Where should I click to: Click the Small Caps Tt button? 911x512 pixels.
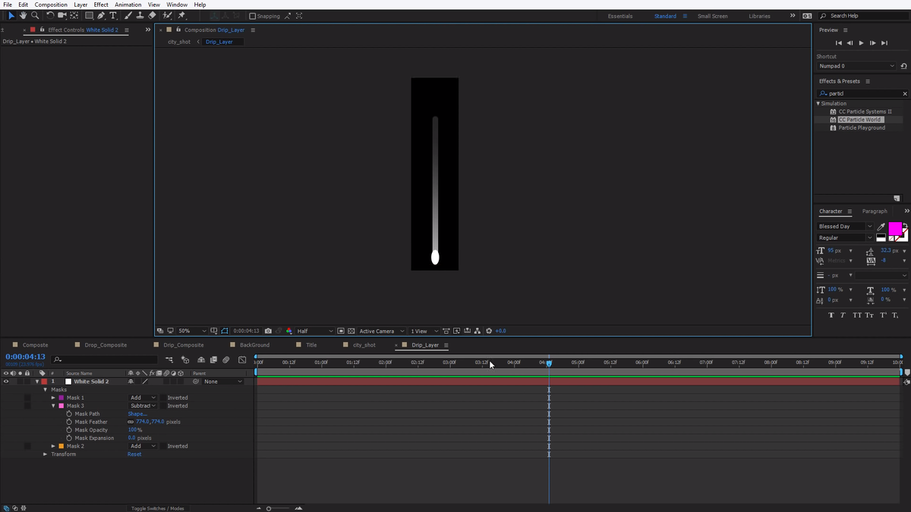click(x=869, y=315)
